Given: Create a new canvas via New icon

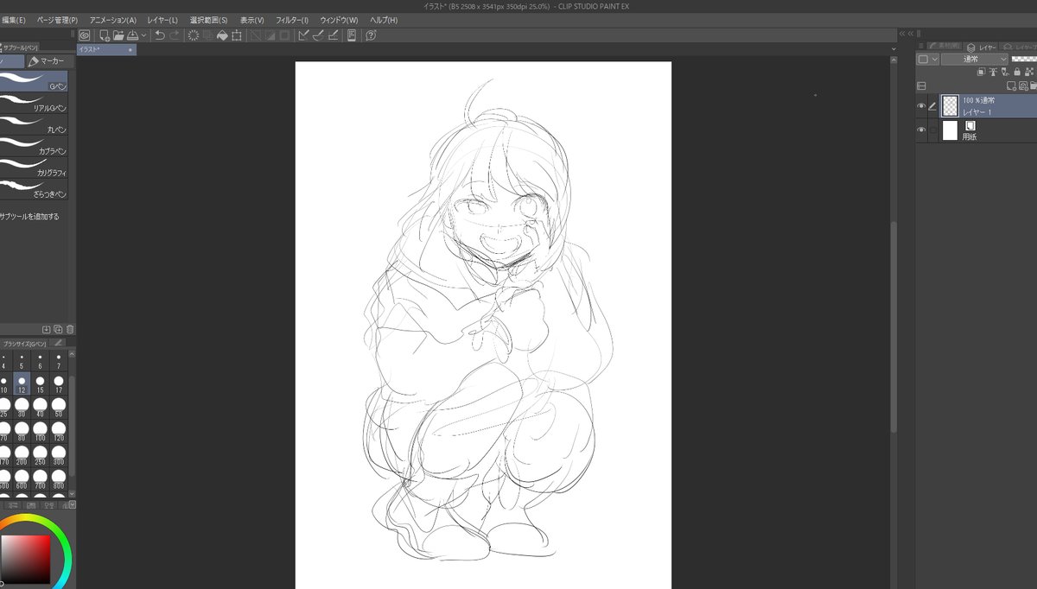Looking at the screenshot, I should point(105,35).
